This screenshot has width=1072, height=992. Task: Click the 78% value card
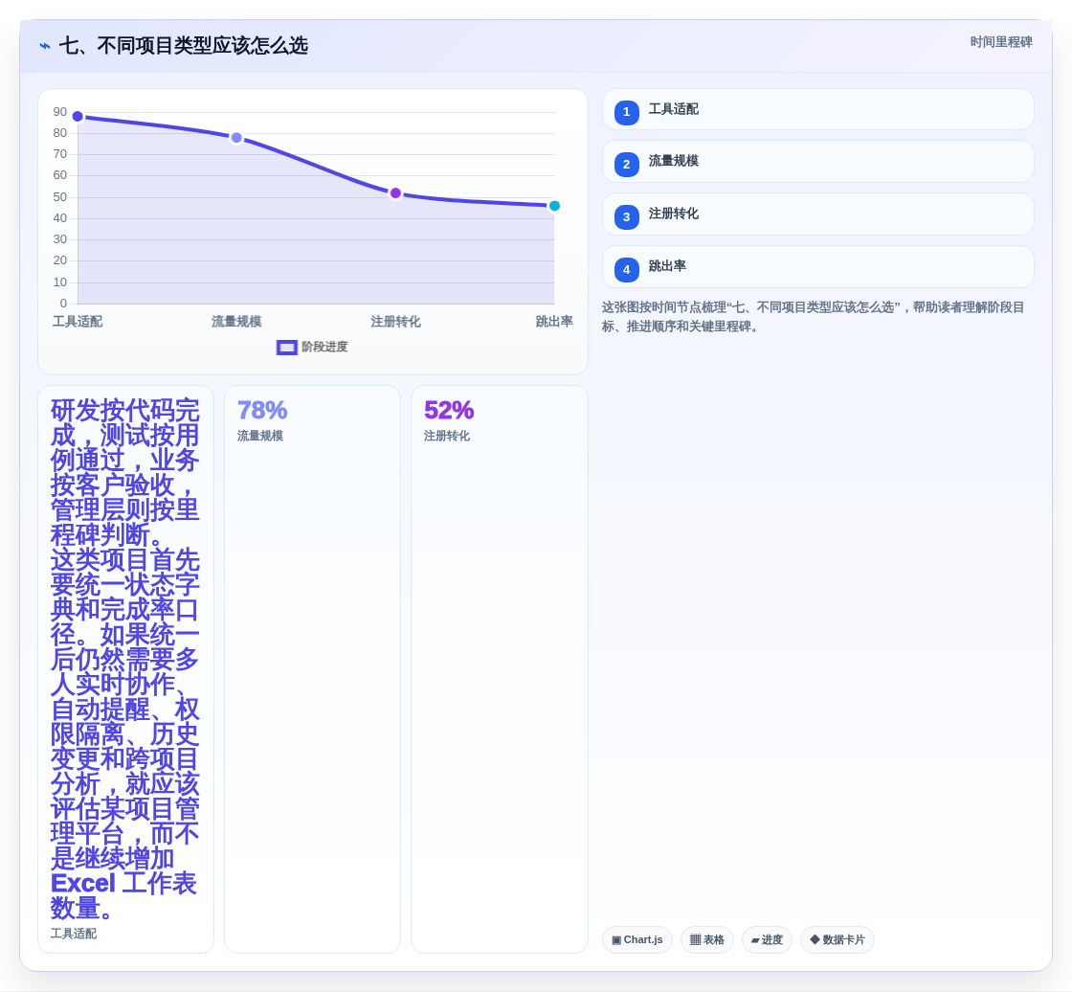[x=312, y=669]
